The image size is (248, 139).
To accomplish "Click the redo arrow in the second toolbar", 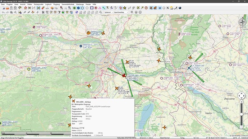I will 7,12.
